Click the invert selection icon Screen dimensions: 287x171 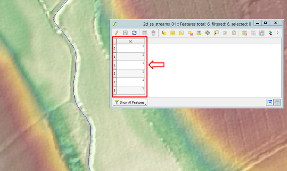[181, 33]
